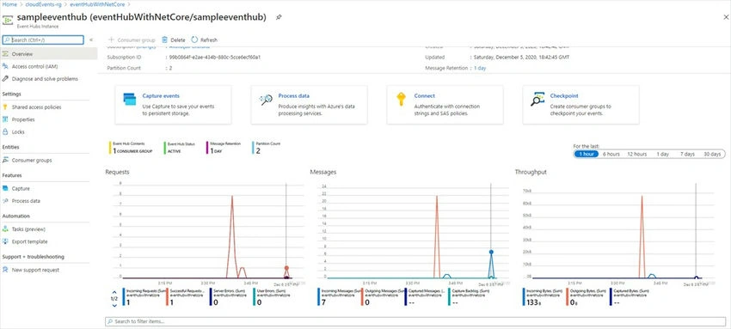This screenshot has width=731, height=329.
Task: Click the Export template sidebar icon
Action: coord(5,241)
